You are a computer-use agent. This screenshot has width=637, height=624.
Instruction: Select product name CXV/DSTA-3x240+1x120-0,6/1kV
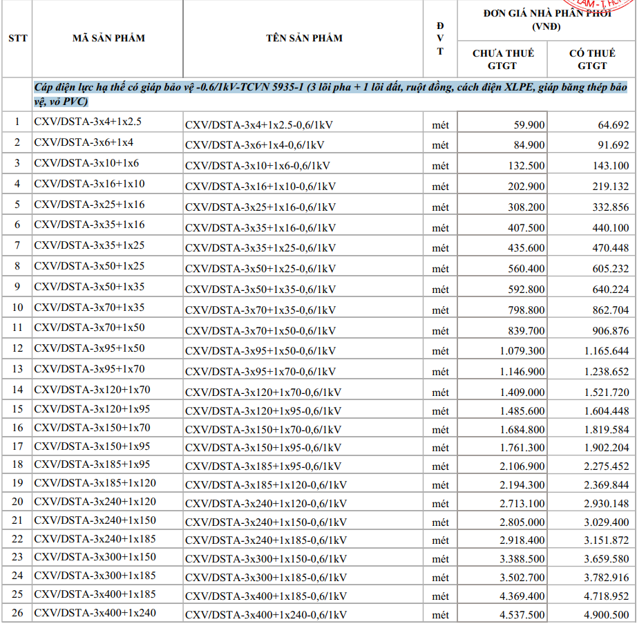click(x=265, y=502)
